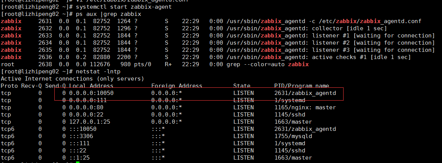Click the '0.0.0.0:111' local address
The width and height of the screenshot is (442, 163).
pos(88,100)
